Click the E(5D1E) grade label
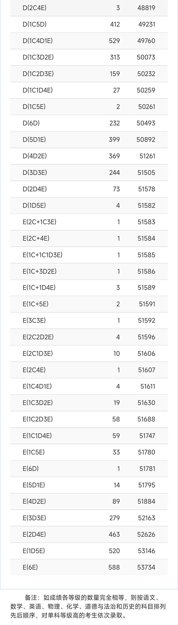This screenshot has width=178, height=625. pyautogui.click(x=34, y=485)
